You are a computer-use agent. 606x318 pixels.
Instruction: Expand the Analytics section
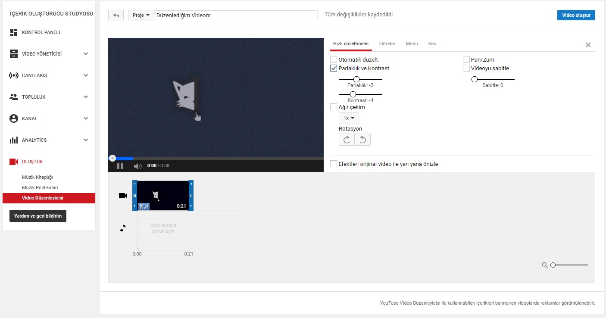[x=86, y=140]
